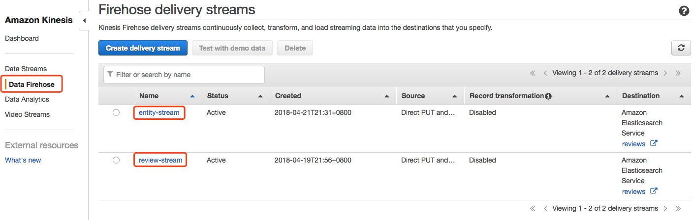Select the review-stream radio button
The image size is (694, 220).
click(x=116, y=160)
